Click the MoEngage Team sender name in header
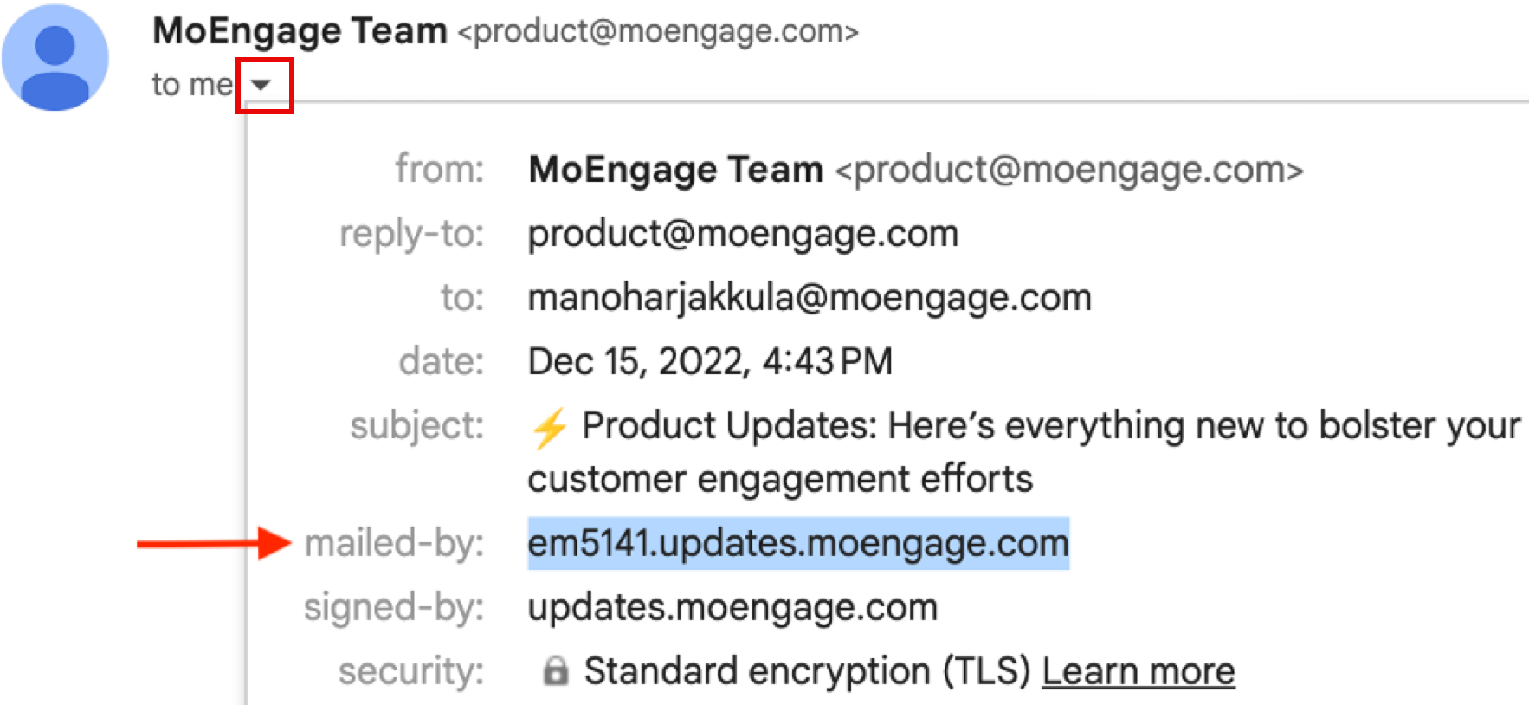 tap(300, 31)
